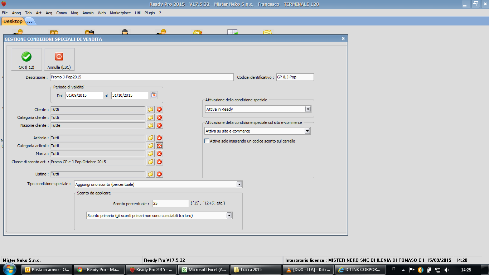The image size is (489, 275).
Task: Clear the Cliente field with red X
Action: click(159, 109)
